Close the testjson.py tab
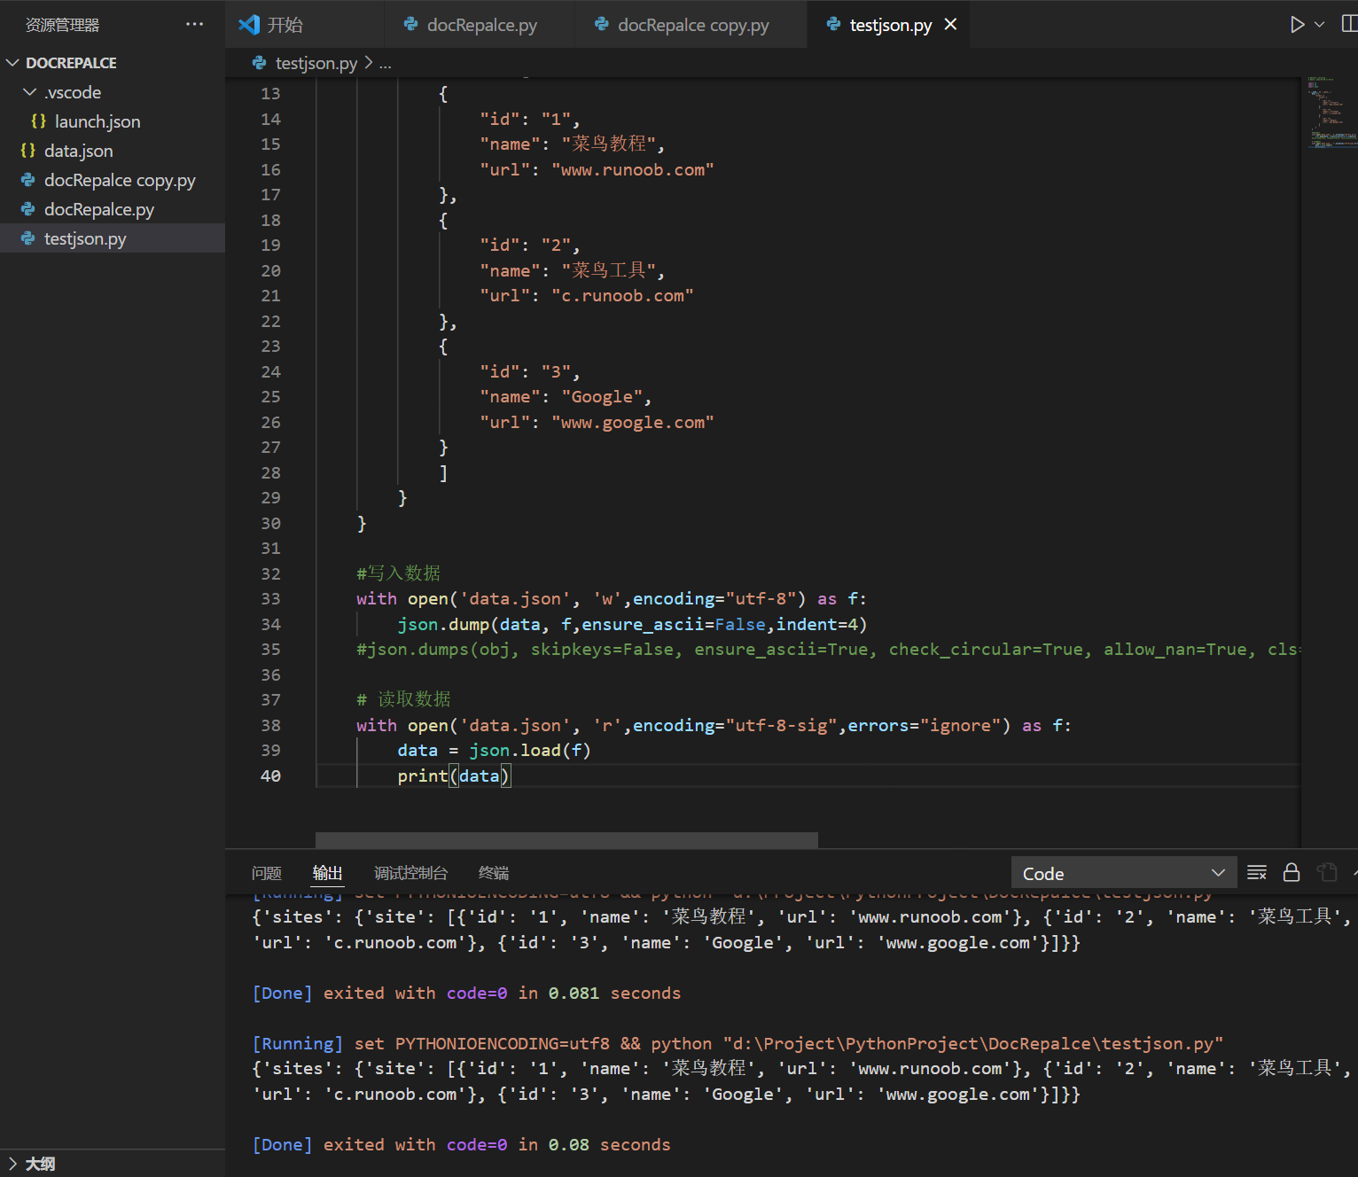The height and width of the screenshot is (1177, 1358). (x=950, y=25)
